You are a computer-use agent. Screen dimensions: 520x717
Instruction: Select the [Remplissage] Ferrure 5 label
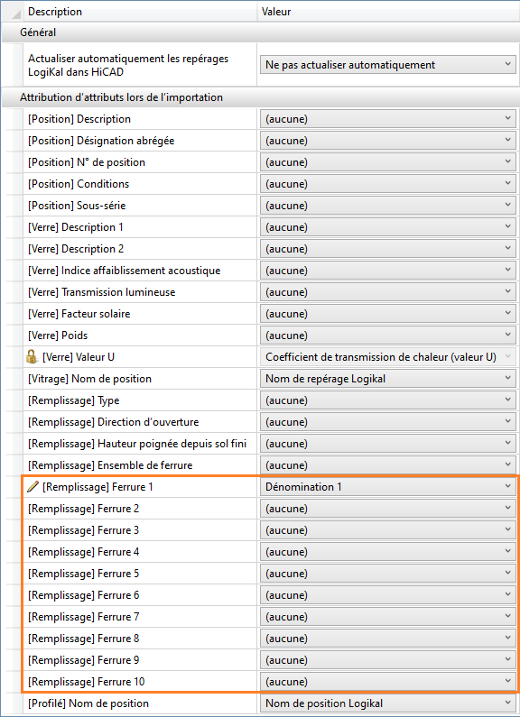coord(83,574)
